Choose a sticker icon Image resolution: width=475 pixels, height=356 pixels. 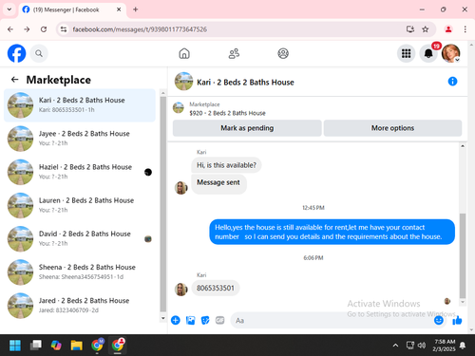205,320
